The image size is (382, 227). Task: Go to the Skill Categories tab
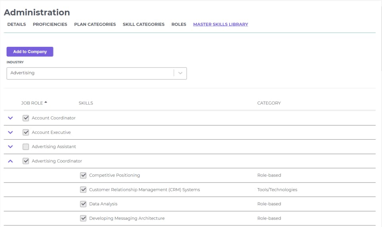coord(144,24)
